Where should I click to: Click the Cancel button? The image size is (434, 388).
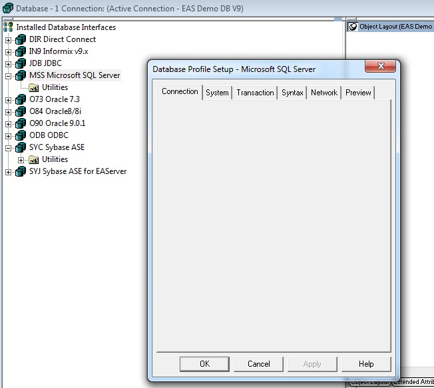[x=259, y=364]
